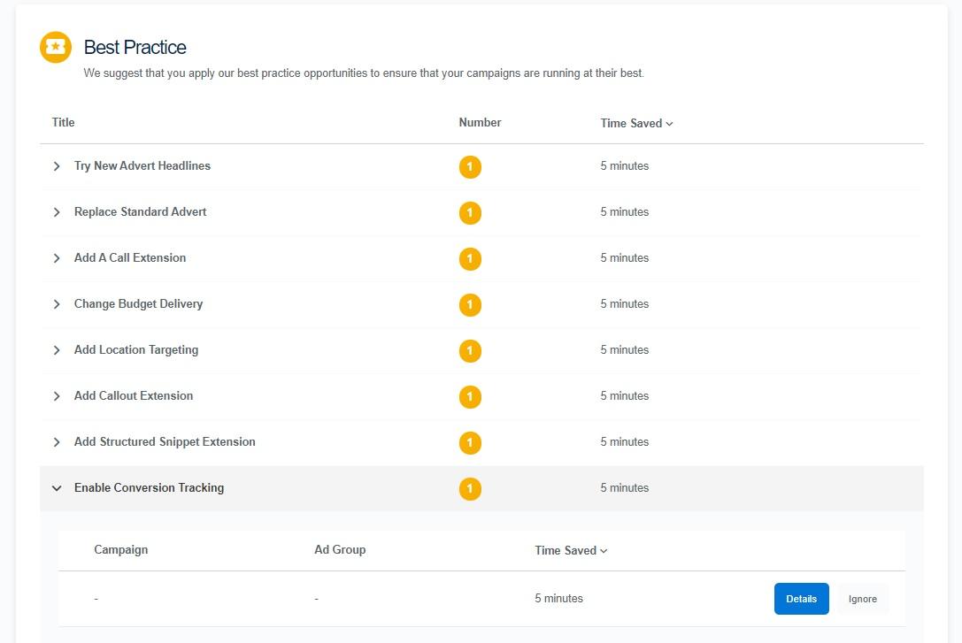Click the count badge on Add A Call Extension
The image size is (962, 643).
(470, 259)
